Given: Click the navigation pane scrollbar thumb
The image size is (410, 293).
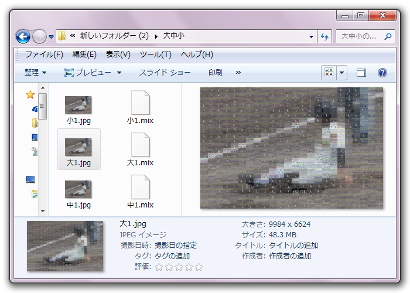Looking at the screenshot, I should click(x=43, y=105).
